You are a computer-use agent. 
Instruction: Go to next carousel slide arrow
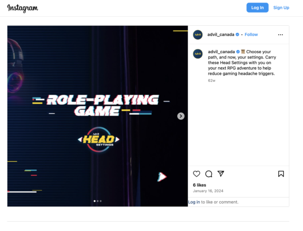[x=181, y=116]
